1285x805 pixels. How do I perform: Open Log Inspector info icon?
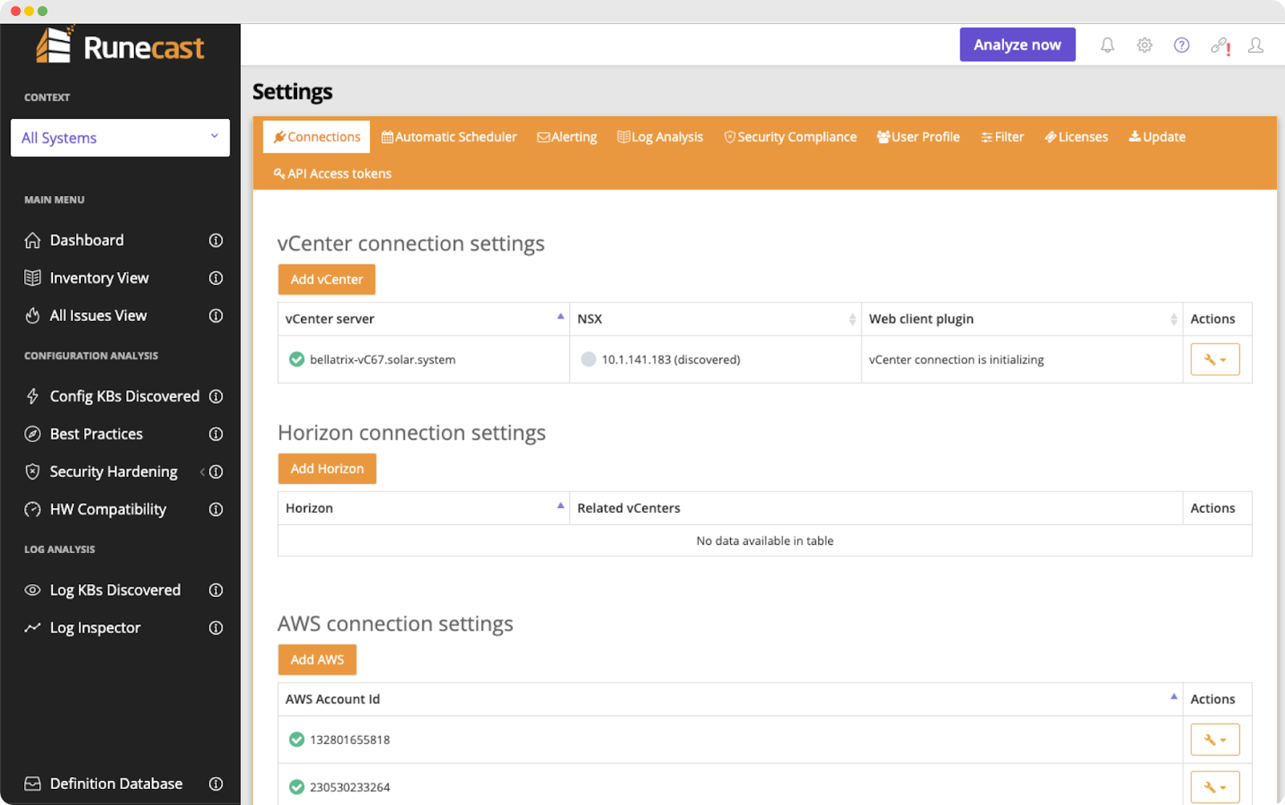tap(216, 628)
